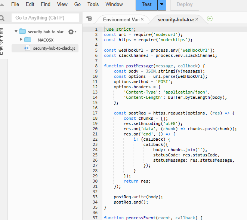
Task: Click the blue Test button
Action: coord(146,5)
